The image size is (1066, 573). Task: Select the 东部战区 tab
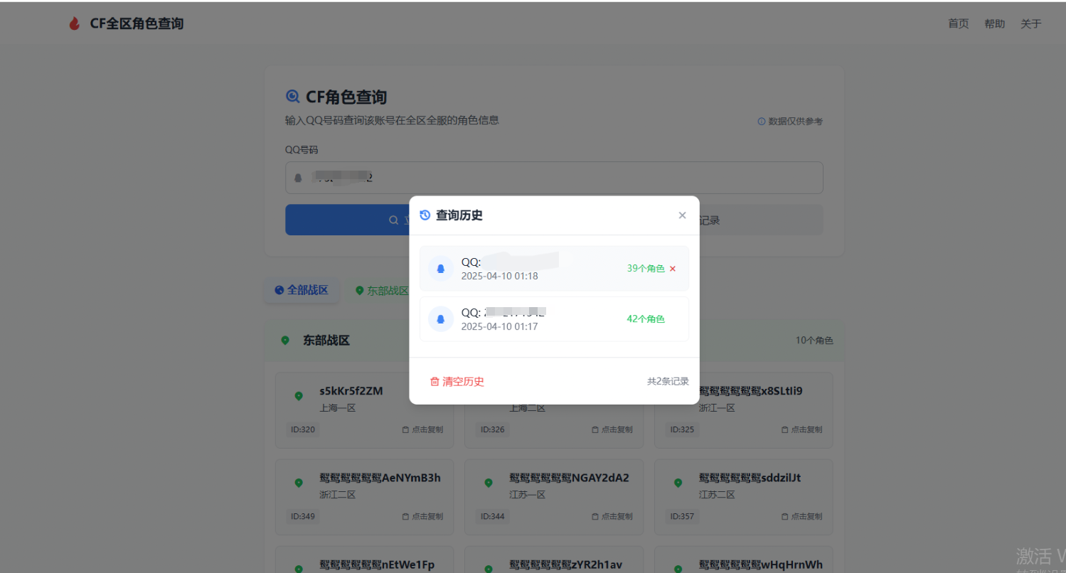pyautogui.click(x=382, y=291)
